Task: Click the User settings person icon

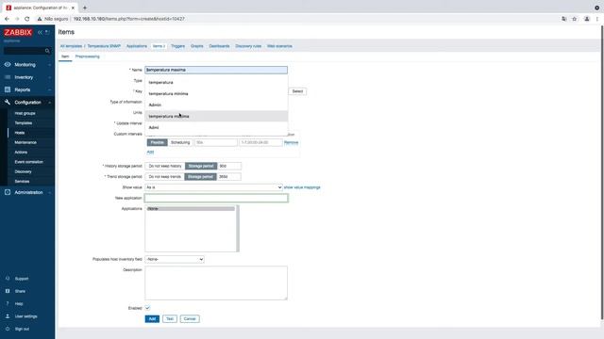Action: [8, 316]
